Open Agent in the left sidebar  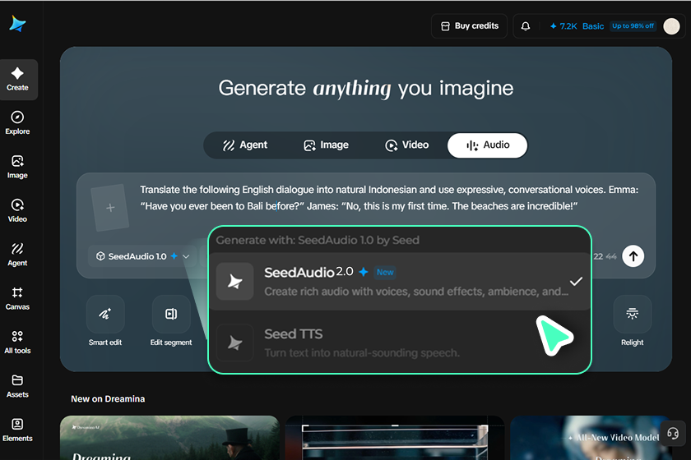[x=17, y=255]
